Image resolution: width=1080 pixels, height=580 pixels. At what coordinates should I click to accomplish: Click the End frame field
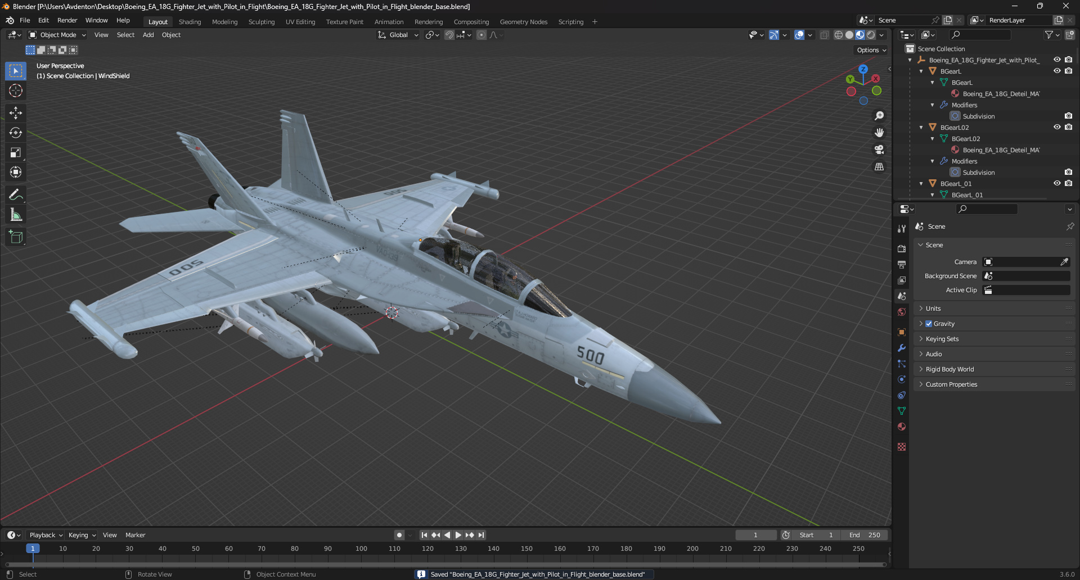865,535
